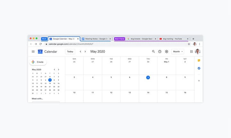
Task: Collapse the Work tab group
Action: pyautogui.click(x=44, y=39)
